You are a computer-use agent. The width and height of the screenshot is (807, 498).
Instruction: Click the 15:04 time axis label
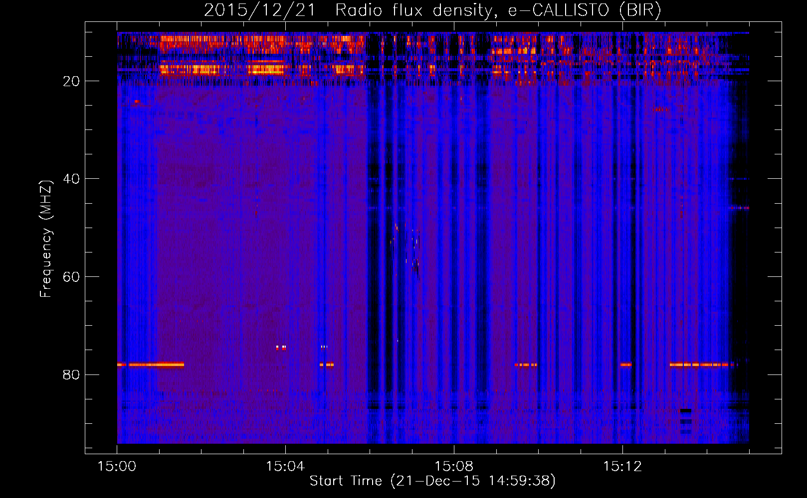click(x=285, y=467)
